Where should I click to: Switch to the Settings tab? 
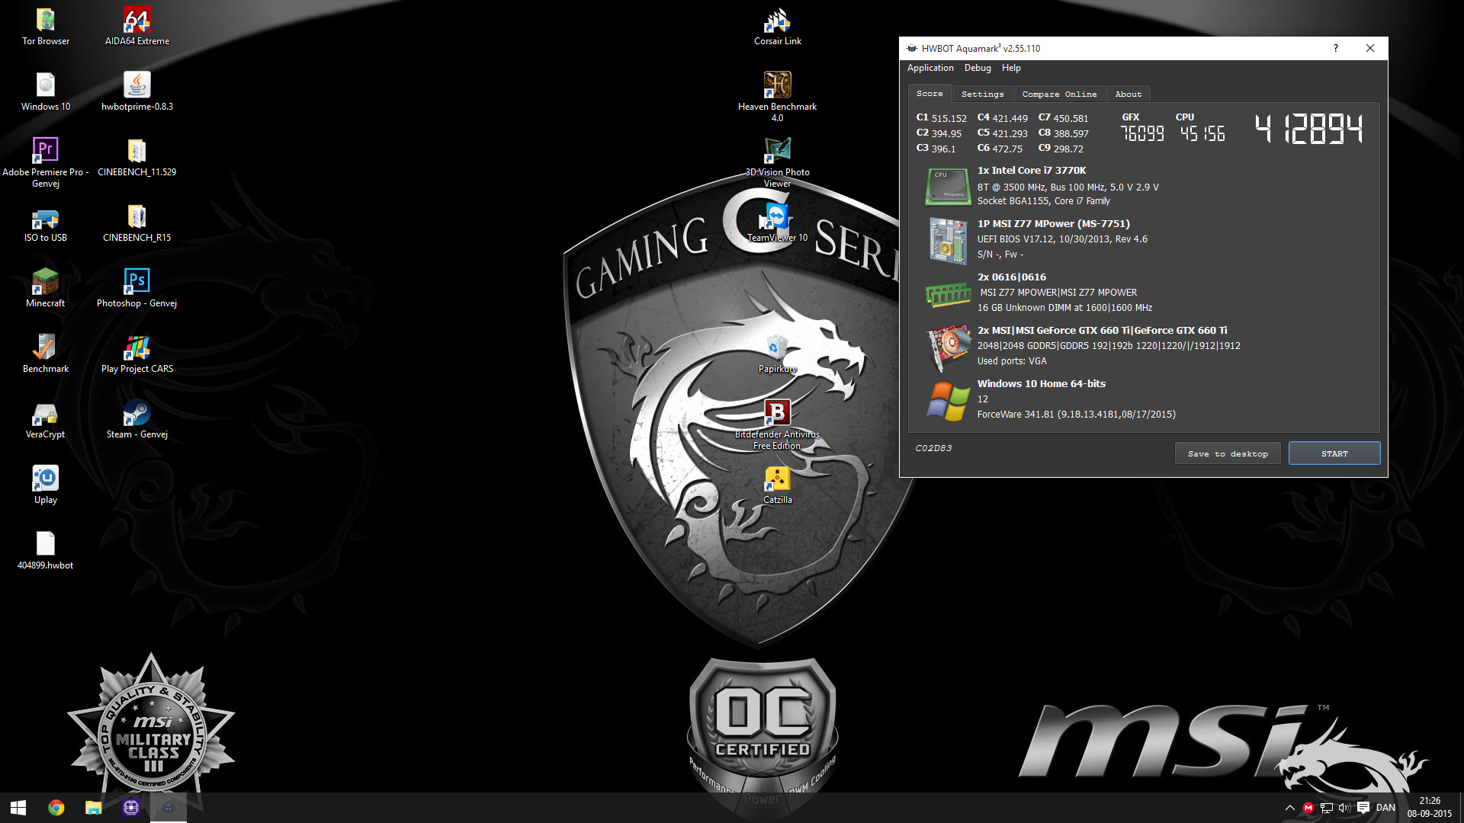(982, 94)
